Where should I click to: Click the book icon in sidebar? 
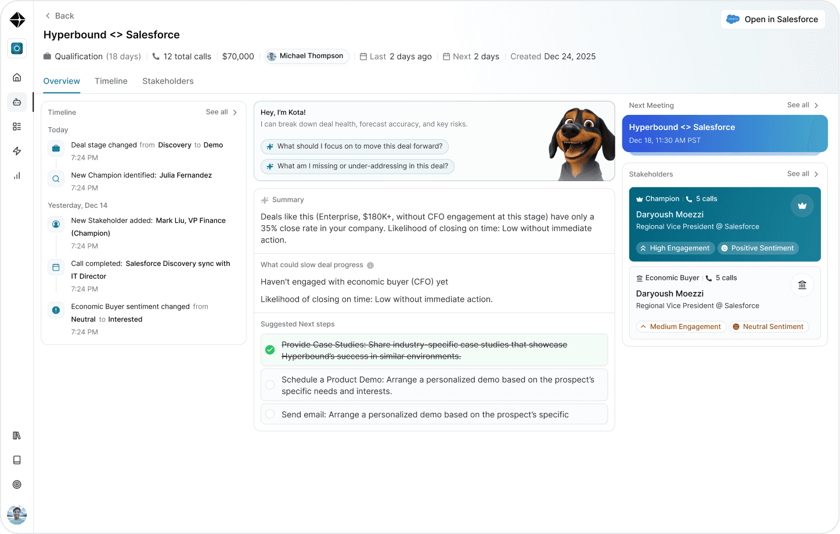pos(17,460)
